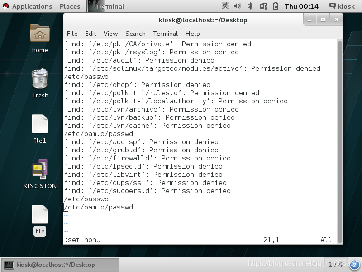Click the line mentioning /etc/grub.d
Image resolution: width=362 pixels, height=272 pixels.
(141, 150)
